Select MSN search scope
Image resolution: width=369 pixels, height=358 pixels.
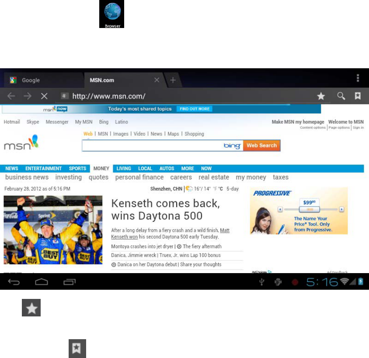pos(103,134)
